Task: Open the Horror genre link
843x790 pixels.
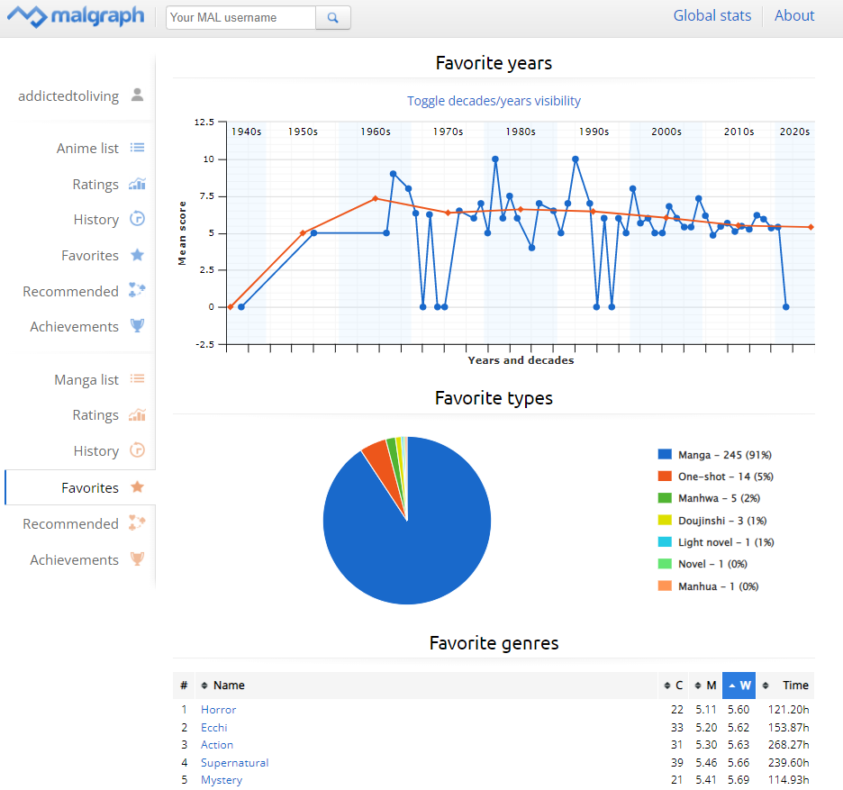Action: pos(218,710)
